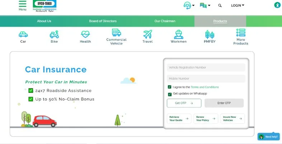Image resolution: width=282 pixels, height=144 pixels.
Task: Click the Mobile Number field
Action: pos(206,79)
